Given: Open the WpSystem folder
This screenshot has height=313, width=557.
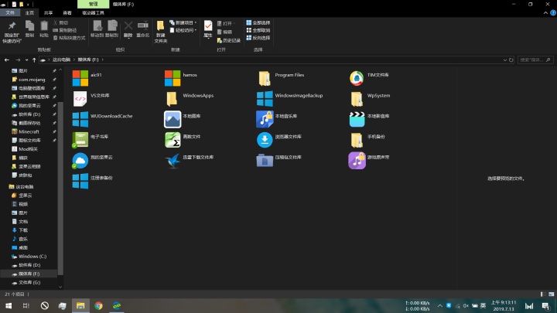Looking at the screenshot, I should click(x=357, y=99).
